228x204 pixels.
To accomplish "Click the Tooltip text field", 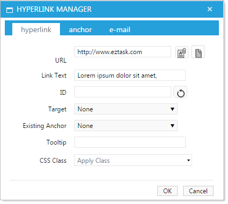I will click(x=130, y=142).
